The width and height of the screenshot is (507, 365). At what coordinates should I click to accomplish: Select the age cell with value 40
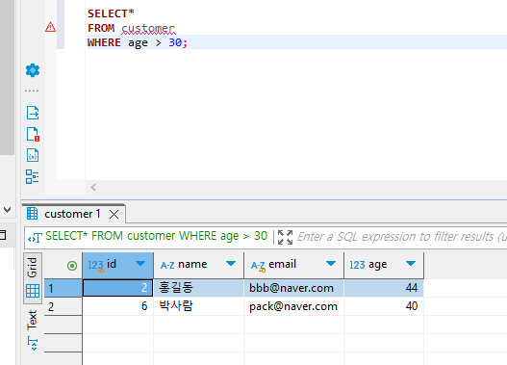click(x=384, y=306)
